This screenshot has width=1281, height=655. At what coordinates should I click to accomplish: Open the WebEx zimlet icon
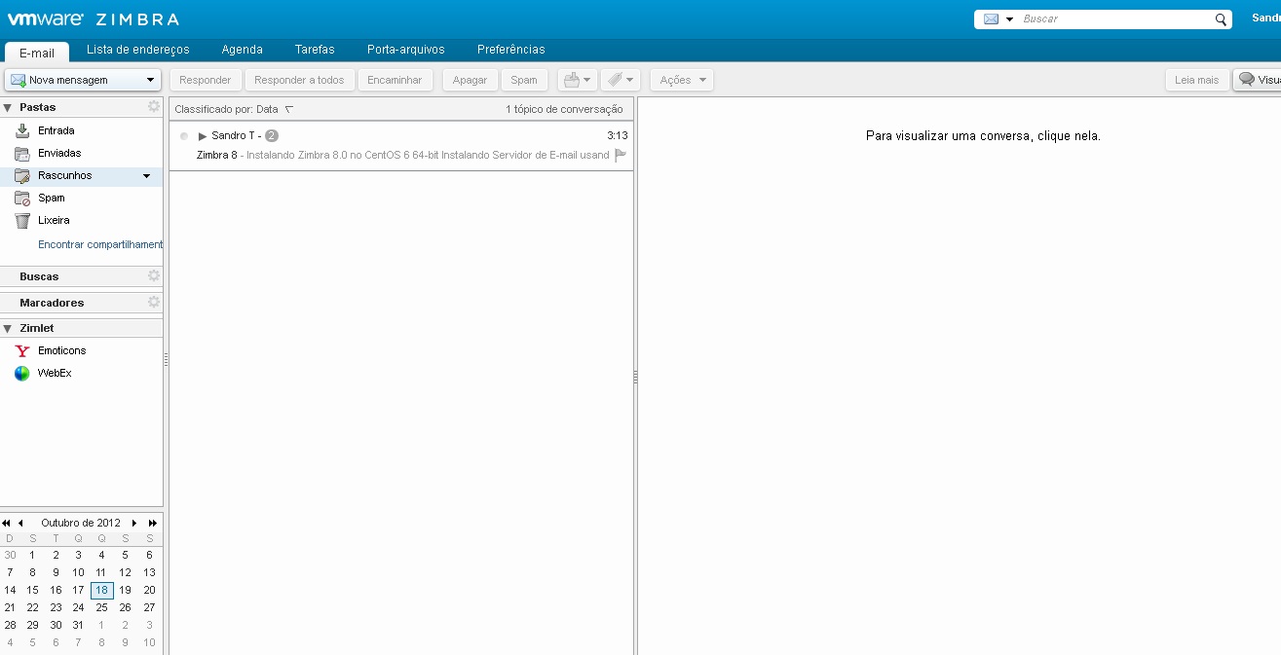pos(22,374)
